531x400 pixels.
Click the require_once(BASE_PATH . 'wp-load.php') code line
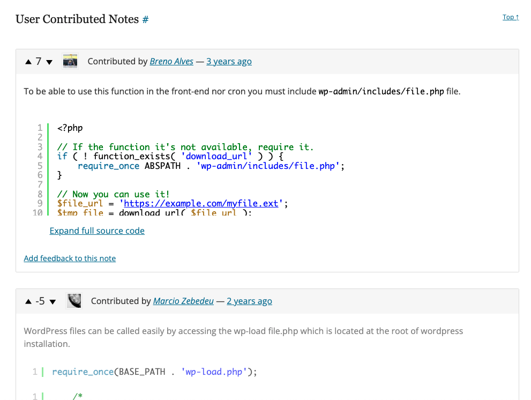pyautogui.click(x=154, y=372)
